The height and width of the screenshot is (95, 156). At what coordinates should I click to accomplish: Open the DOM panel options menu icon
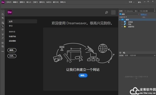click(x=155, y=55)
